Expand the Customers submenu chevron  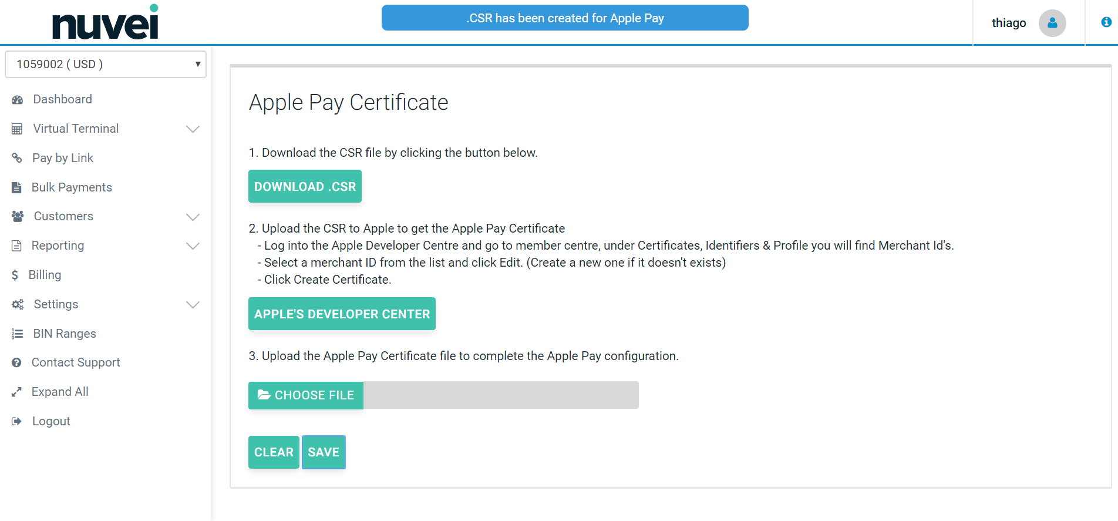(193, 217)
